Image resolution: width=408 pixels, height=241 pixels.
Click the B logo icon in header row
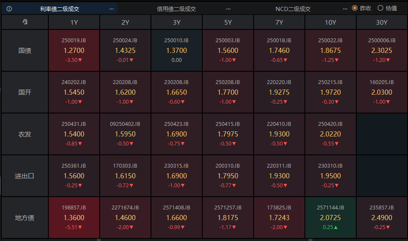(25, 22)
